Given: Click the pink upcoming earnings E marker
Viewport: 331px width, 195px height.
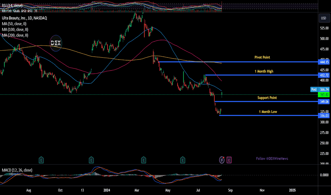Looking at the screenshot, I should 229,160.
